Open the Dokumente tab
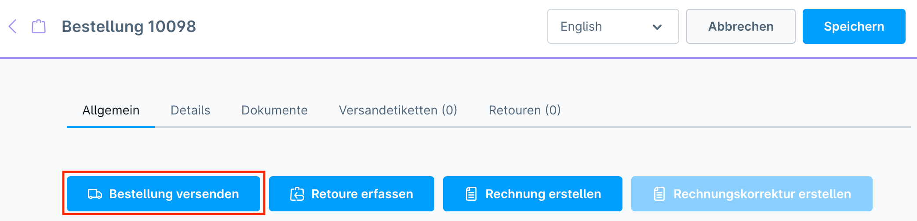 274,110
